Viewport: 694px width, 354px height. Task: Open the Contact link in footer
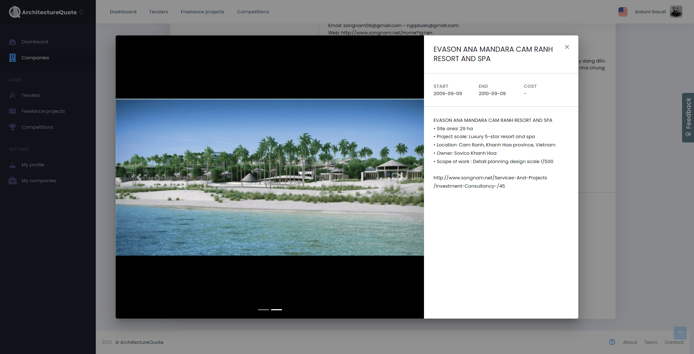pos(674,342)
